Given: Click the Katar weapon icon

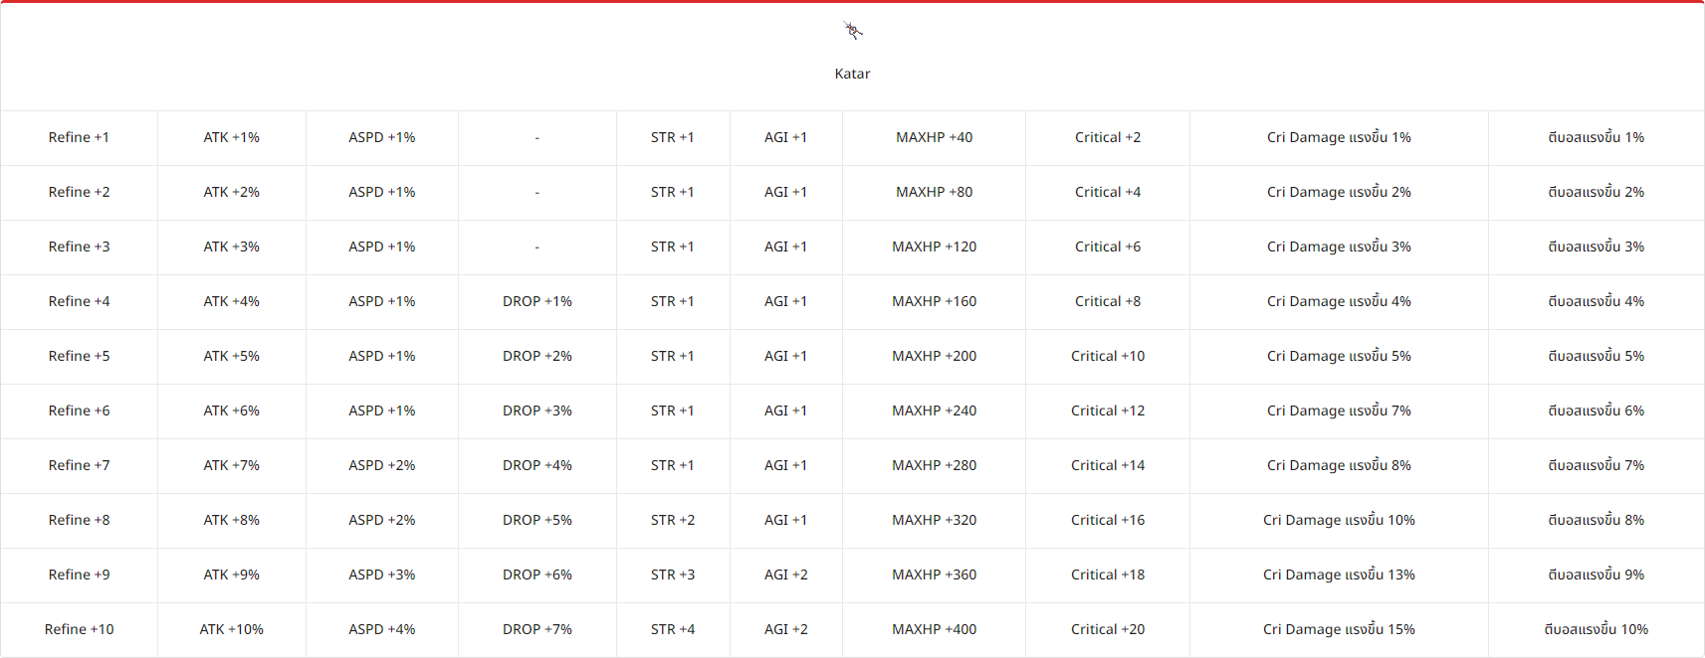Looking at the screenshot, I should [853, 31].
